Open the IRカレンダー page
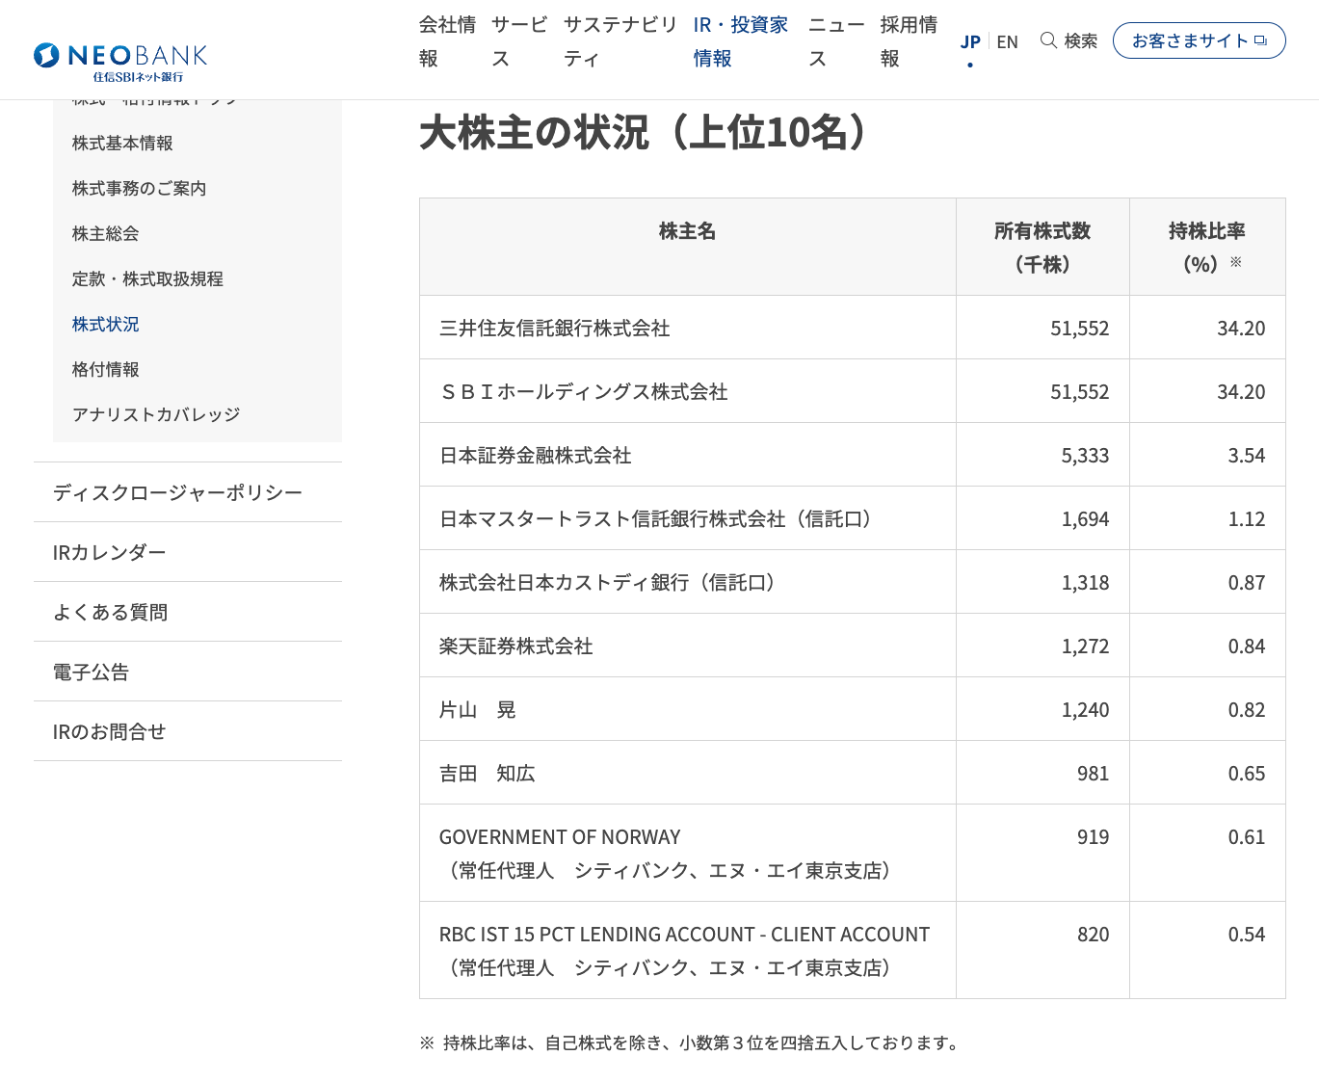The width and height of the screenshot is (1319, 1082). [188, 552]
